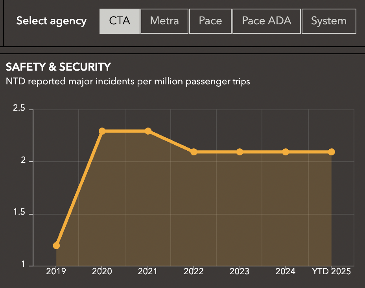This screenshot has height=288, width=365.
Task: Click the YTD 2025 x-axis label
Action: pos(331,272)
